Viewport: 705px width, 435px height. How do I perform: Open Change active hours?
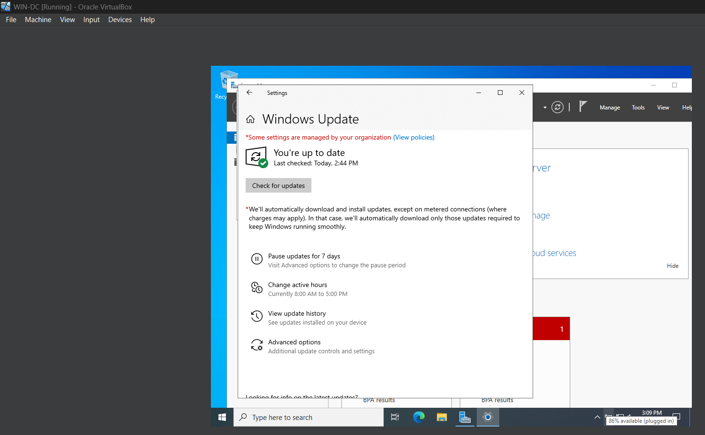(x=297, y=285)
